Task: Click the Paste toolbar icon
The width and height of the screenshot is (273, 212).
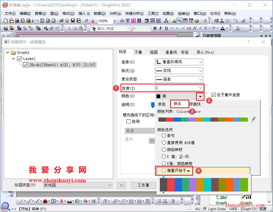Action: point(80,28)
